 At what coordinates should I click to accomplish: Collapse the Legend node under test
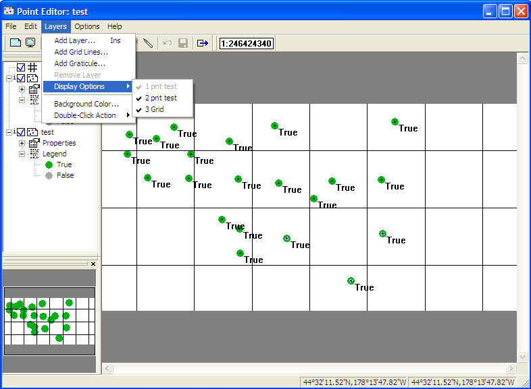[22, 154]
